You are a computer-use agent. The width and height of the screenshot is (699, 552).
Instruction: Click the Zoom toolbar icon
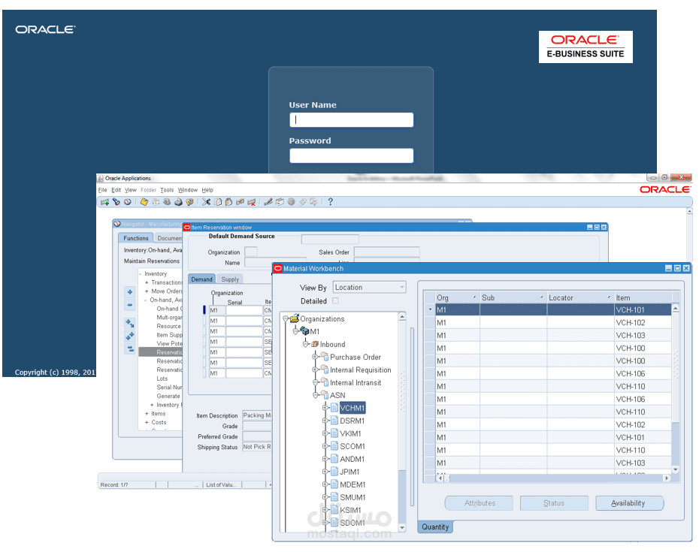(280, 202)
